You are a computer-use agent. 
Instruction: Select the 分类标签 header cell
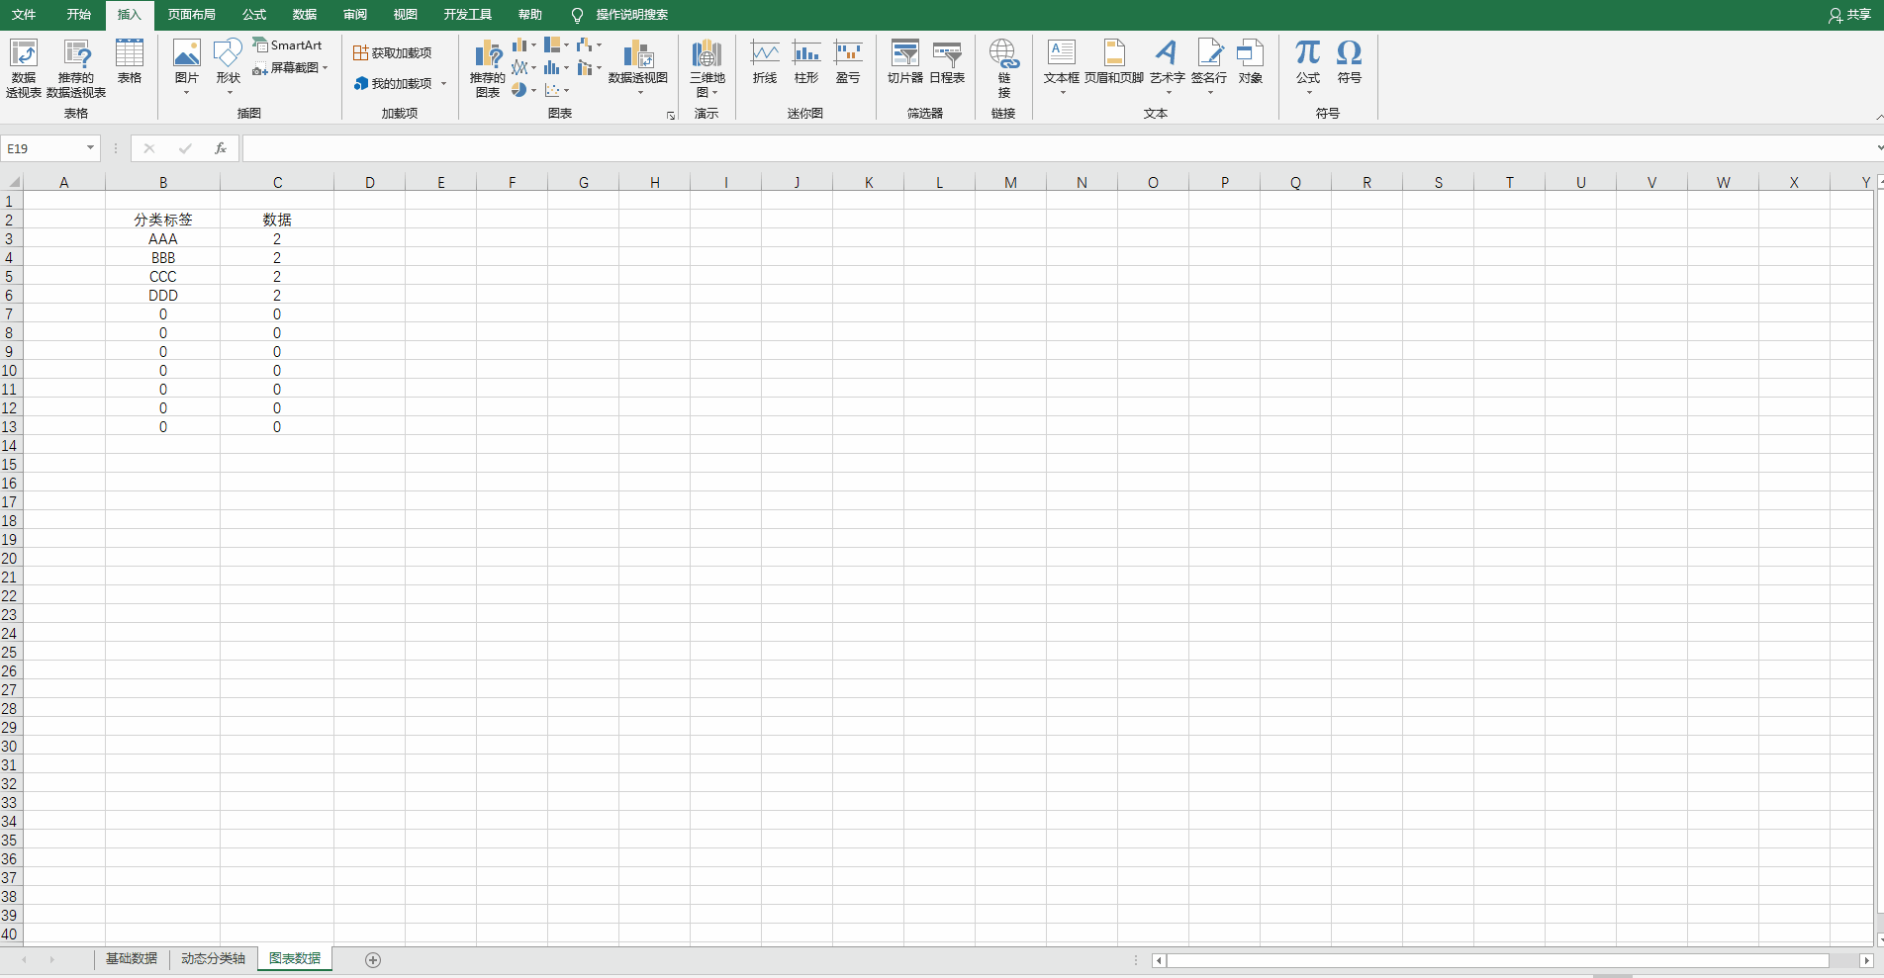163,220
